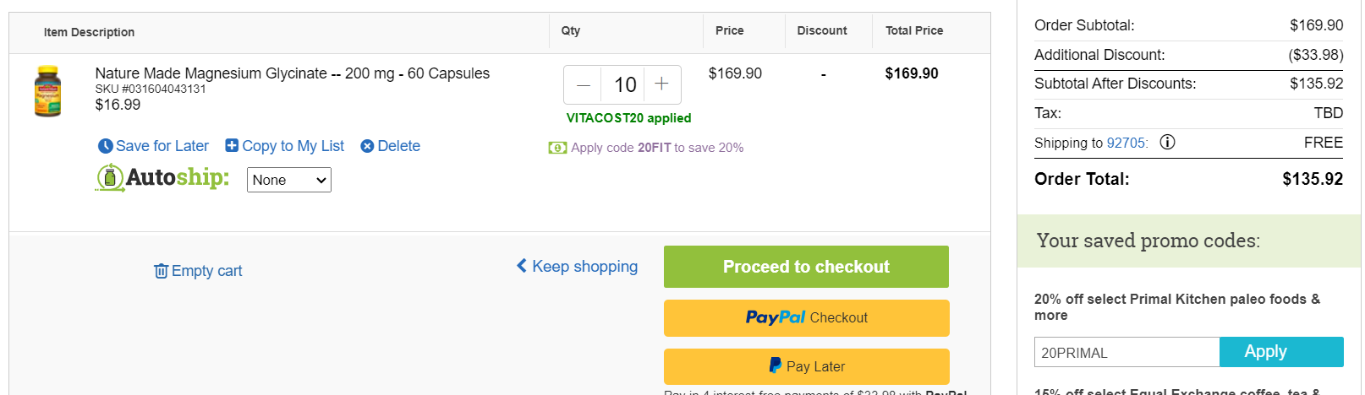The width and height of the screenshot is (1365, 395).
Task: Pay with PayPal Checkout button
Action: [x=806, y=318]
